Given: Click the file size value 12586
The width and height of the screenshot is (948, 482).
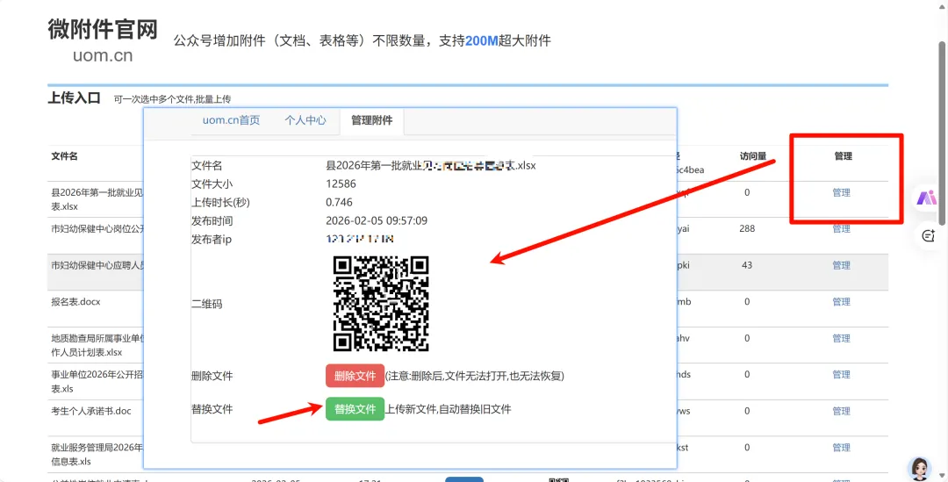Looking at the screenshot, I should tap(341, 183).
